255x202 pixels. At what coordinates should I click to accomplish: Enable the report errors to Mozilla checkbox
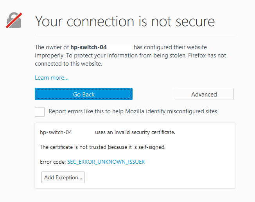40,112
